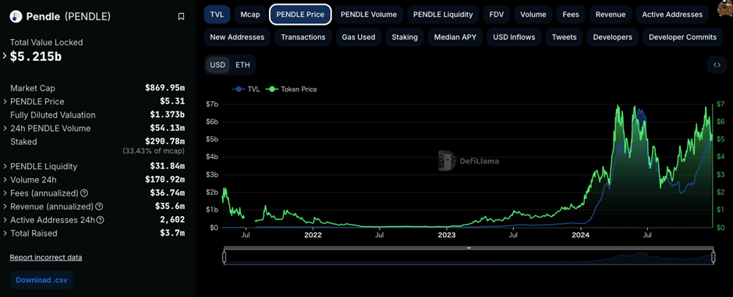
Task: Click the Staked value $290.78m
Action: coord(165,142)
